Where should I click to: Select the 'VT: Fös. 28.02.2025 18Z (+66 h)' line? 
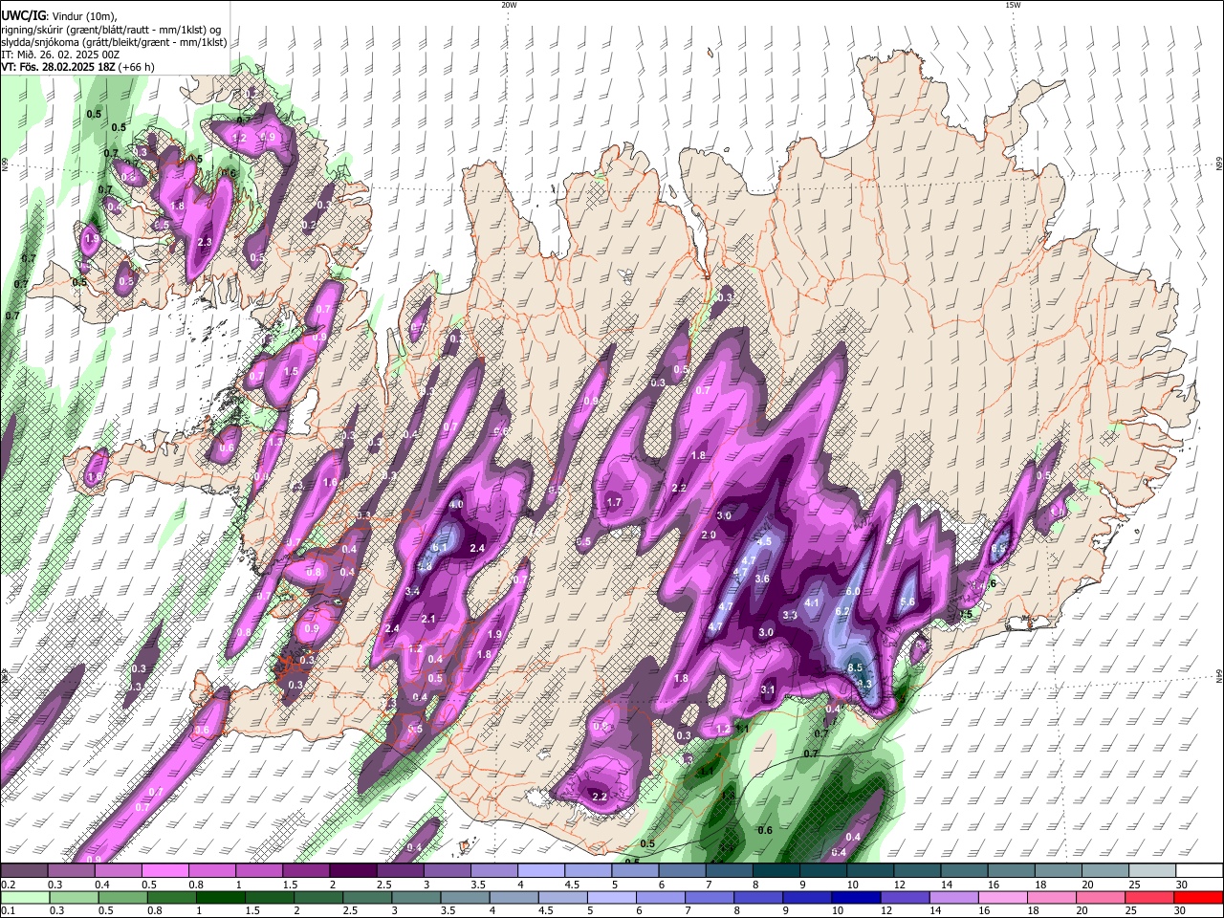pyautogui.click(x=77, y=67)
